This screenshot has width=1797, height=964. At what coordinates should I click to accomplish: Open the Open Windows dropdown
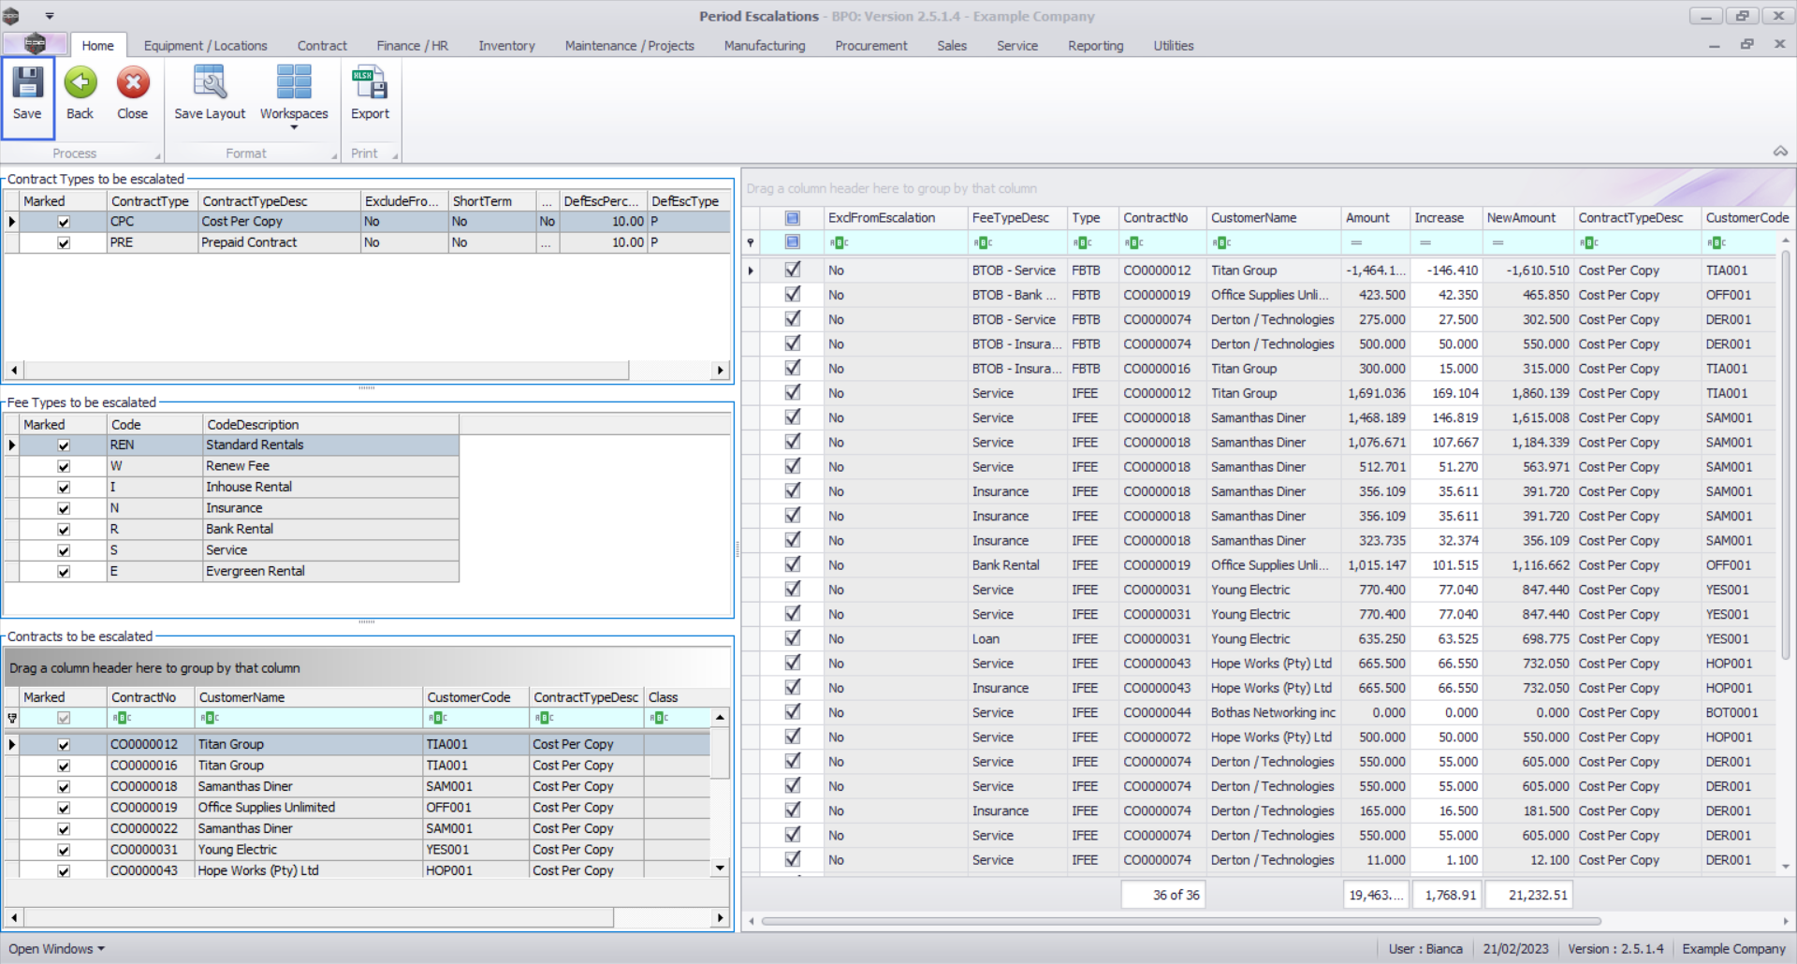pyautogui.click(x=56, y=949)
